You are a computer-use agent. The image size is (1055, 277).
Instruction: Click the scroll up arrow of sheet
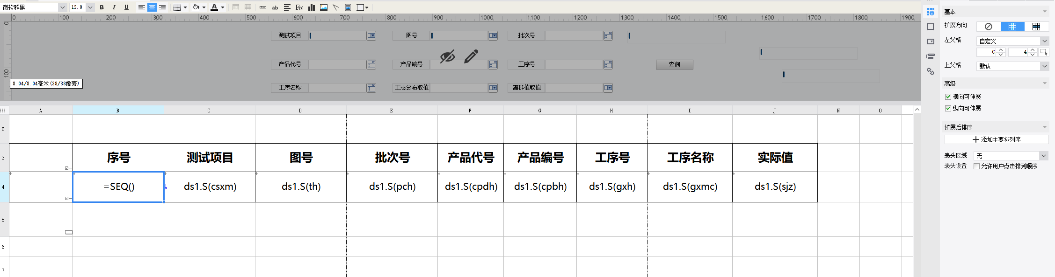click(917, 110)
